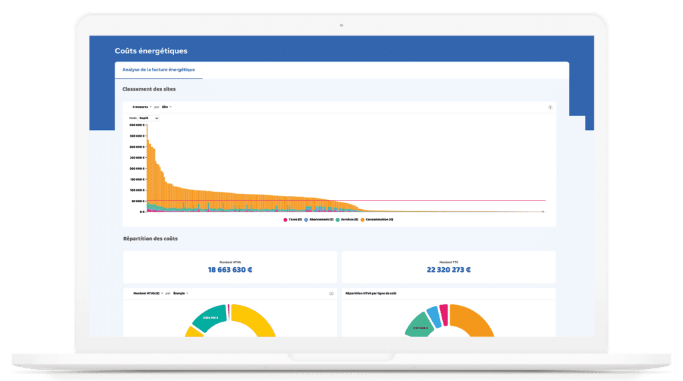
Task: Click the 'Coûts énergétiques' page title
Action: (151, 51)
